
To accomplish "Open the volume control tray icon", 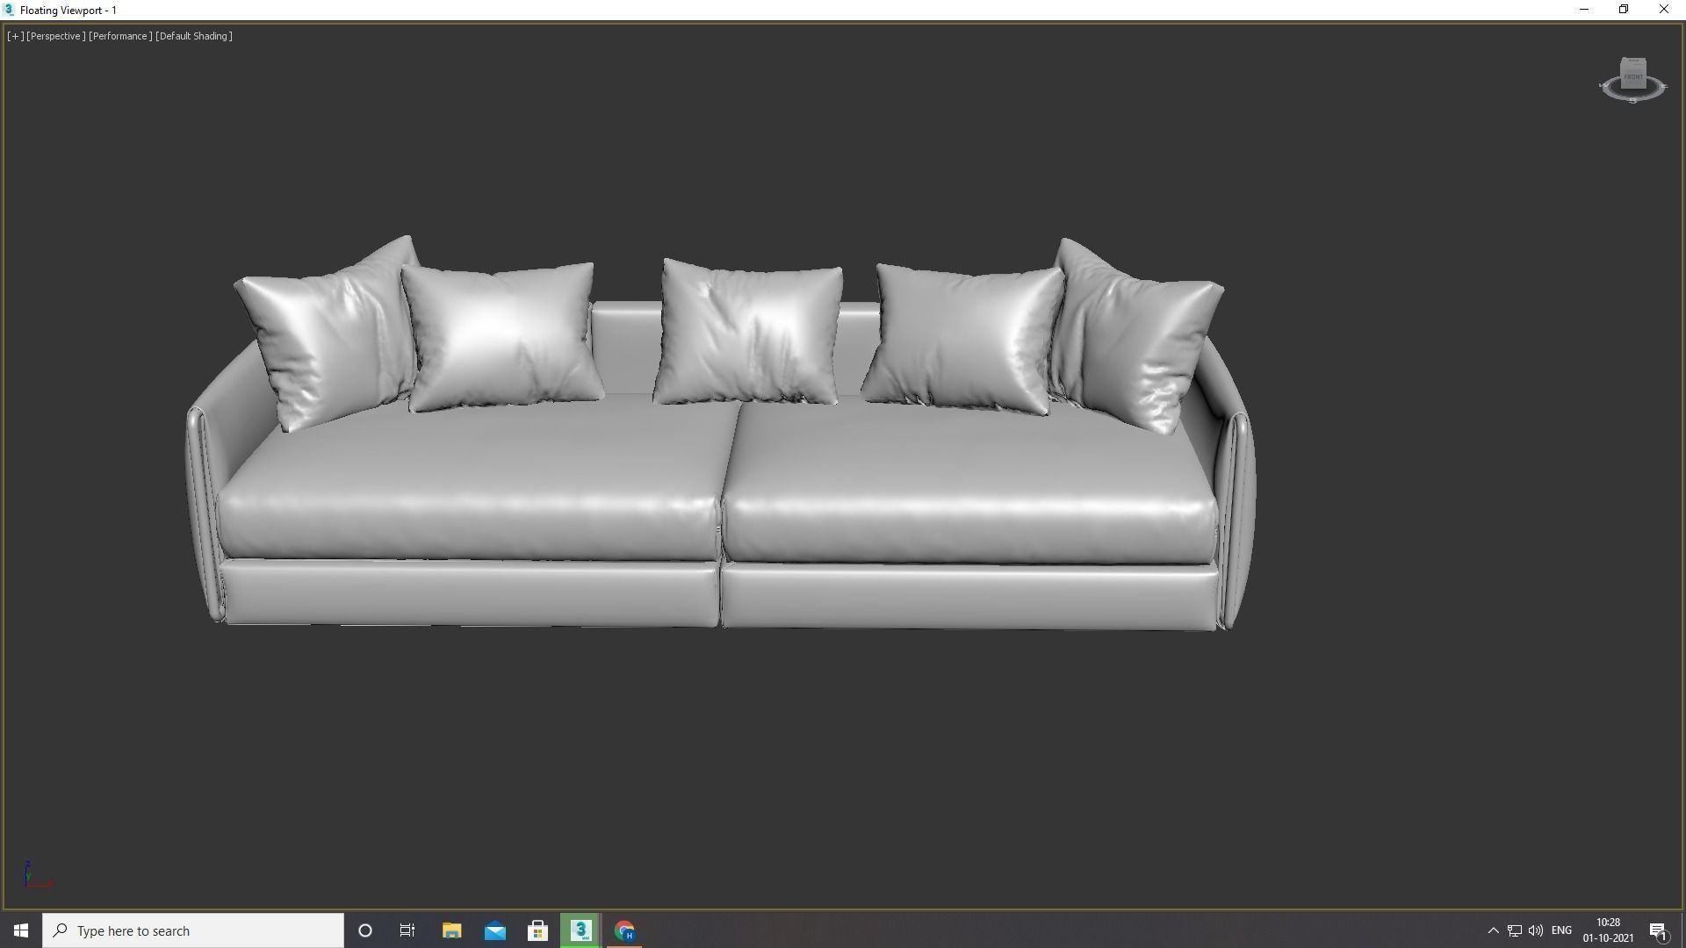I will point(1536,930).
